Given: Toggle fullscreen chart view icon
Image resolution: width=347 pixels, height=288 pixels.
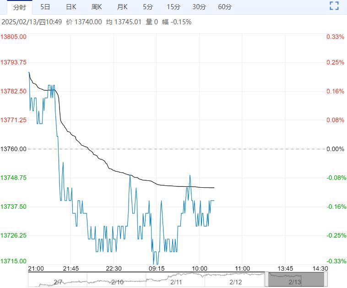Looking at the screenshot, I should (x=334, y=6).
